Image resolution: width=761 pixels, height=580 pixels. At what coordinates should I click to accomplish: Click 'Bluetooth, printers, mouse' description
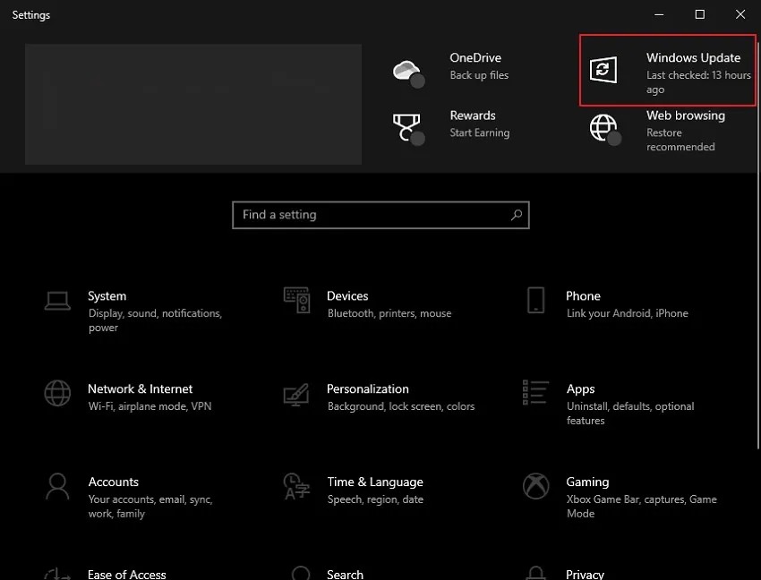coord(389,313)
